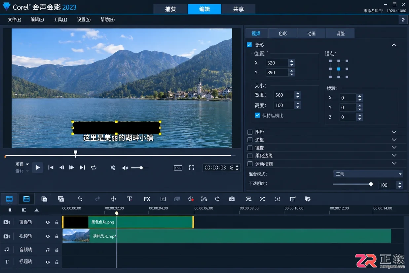Go to the 捕获 step
409x273 pixels.
tap(170, 9)
